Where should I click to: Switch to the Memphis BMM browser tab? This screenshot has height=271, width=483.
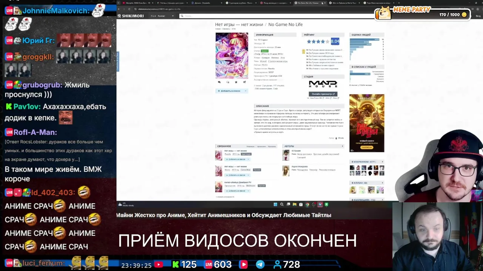click(x=138, y=3)
